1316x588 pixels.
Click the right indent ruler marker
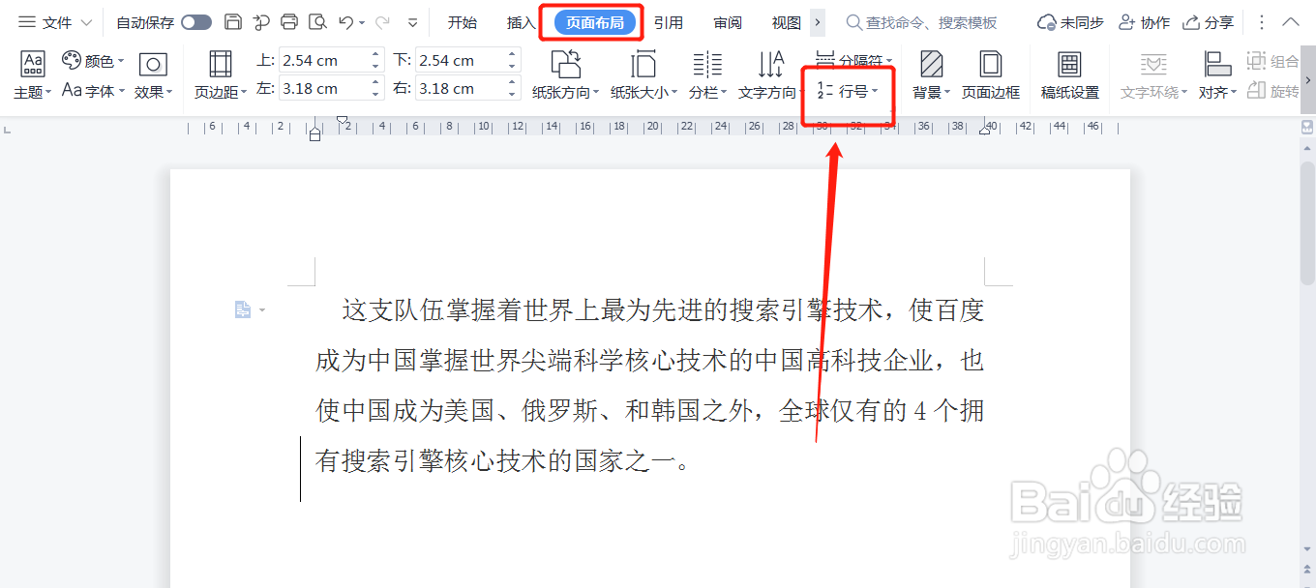(985, 131)
